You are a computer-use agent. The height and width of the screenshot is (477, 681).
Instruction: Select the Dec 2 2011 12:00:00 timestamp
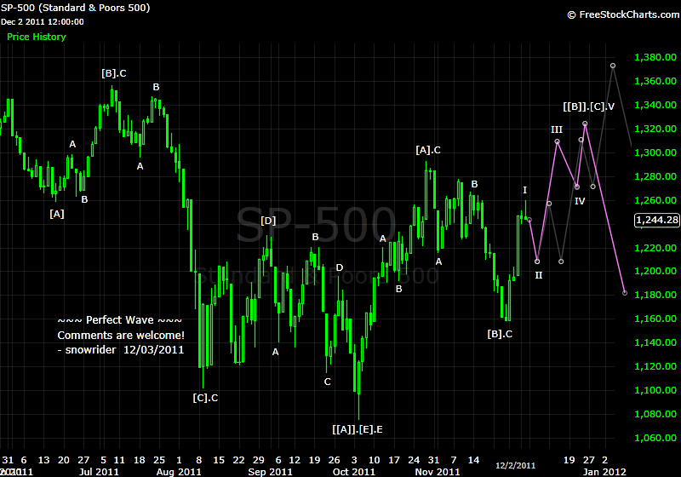[x=42, y=22]
